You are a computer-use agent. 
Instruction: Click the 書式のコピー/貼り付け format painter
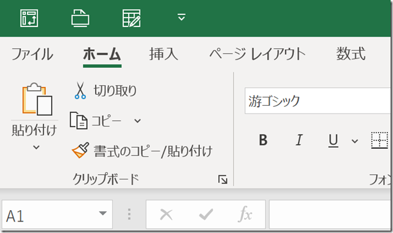point(142,151)
